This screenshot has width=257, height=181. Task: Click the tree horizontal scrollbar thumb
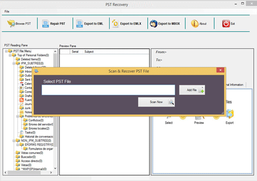point(24,173)
